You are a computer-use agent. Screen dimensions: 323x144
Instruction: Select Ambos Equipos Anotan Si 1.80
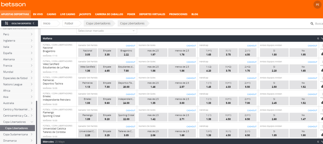click(274, 53)
